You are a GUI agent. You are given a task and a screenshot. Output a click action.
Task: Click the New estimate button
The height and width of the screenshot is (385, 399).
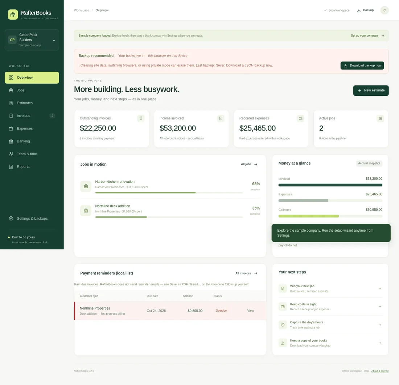pyautogui.click(x=371, y=91)
